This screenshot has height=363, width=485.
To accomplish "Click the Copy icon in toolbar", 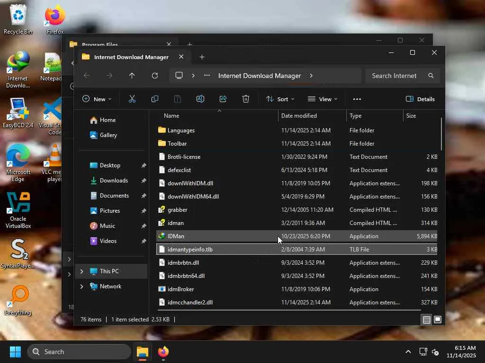I will (x=155, y=99).
